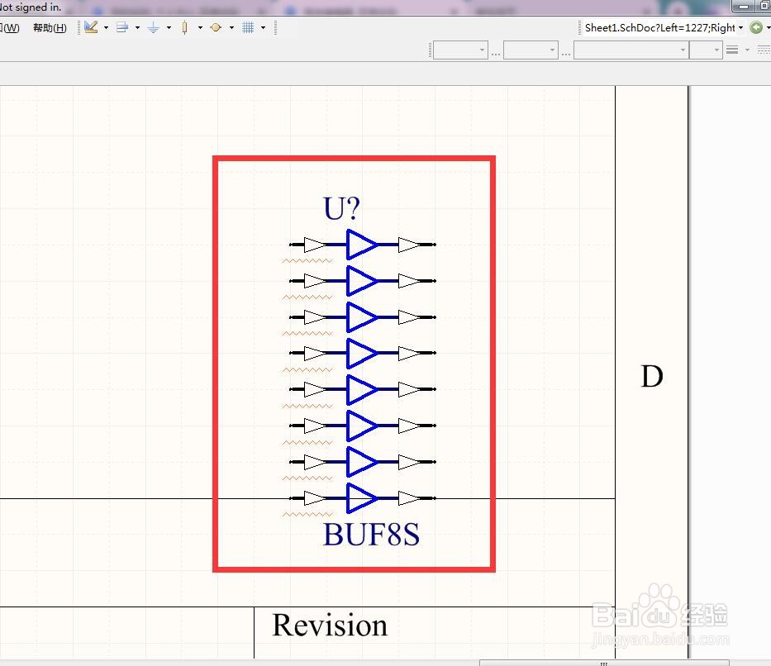The height and width of the screenshot is (666, 771).
Task: Open the first empty formatting combo box
Action: (x=460, y=50)
